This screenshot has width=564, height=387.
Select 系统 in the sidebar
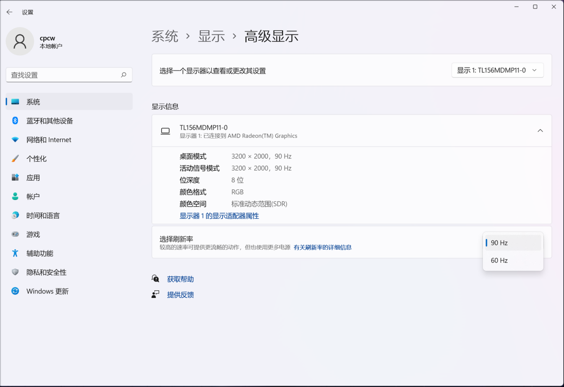point(33,102)
